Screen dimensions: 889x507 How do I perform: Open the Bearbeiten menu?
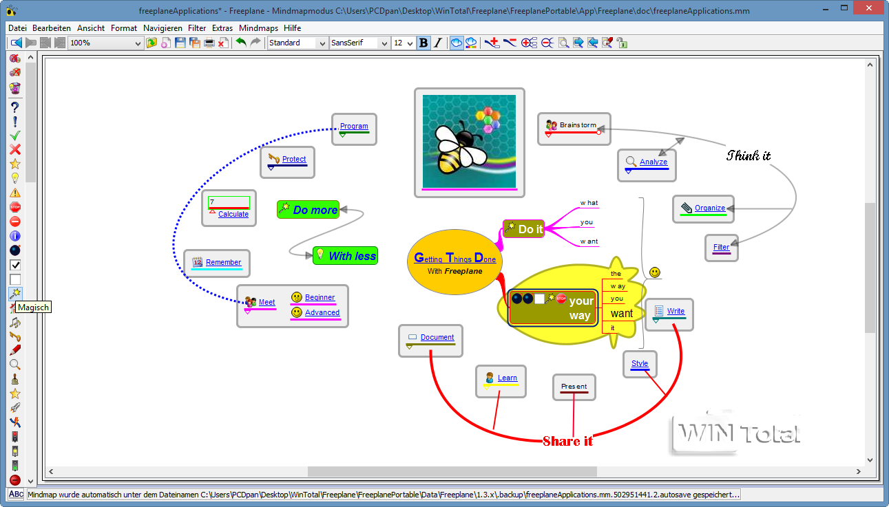coord(52,28)
